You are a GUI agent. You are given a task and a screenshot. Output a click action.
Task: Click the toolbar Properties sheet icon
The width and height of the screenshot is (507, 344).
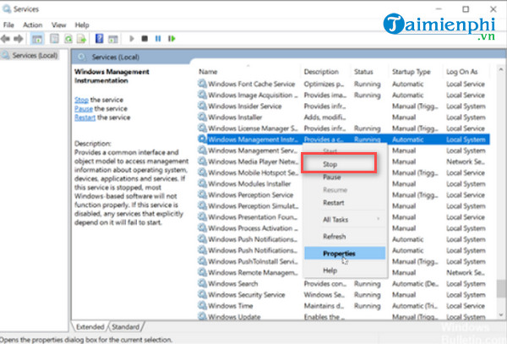pos(54,39)
